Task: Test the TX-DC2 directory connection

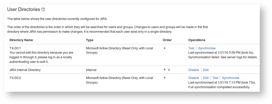Action: 215,78
